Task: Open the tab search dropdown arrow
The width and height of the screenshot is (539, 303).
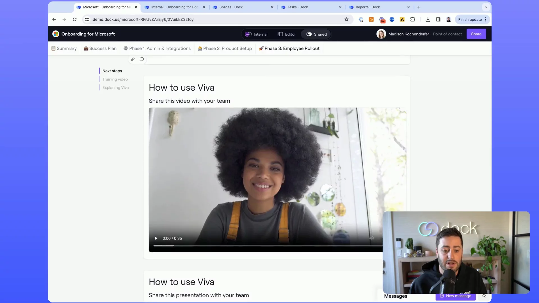Action: pyautogui.click(x=486, y=7)
